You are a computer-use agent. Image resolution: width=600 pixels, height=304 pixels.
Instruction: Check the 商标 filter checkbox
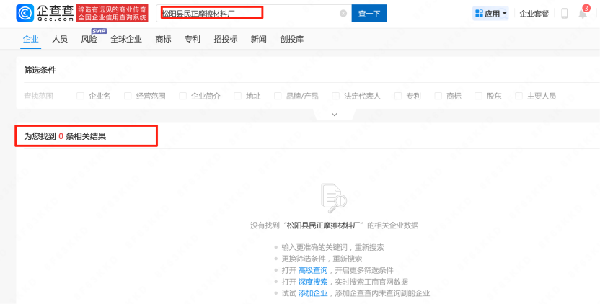(438, 96)
